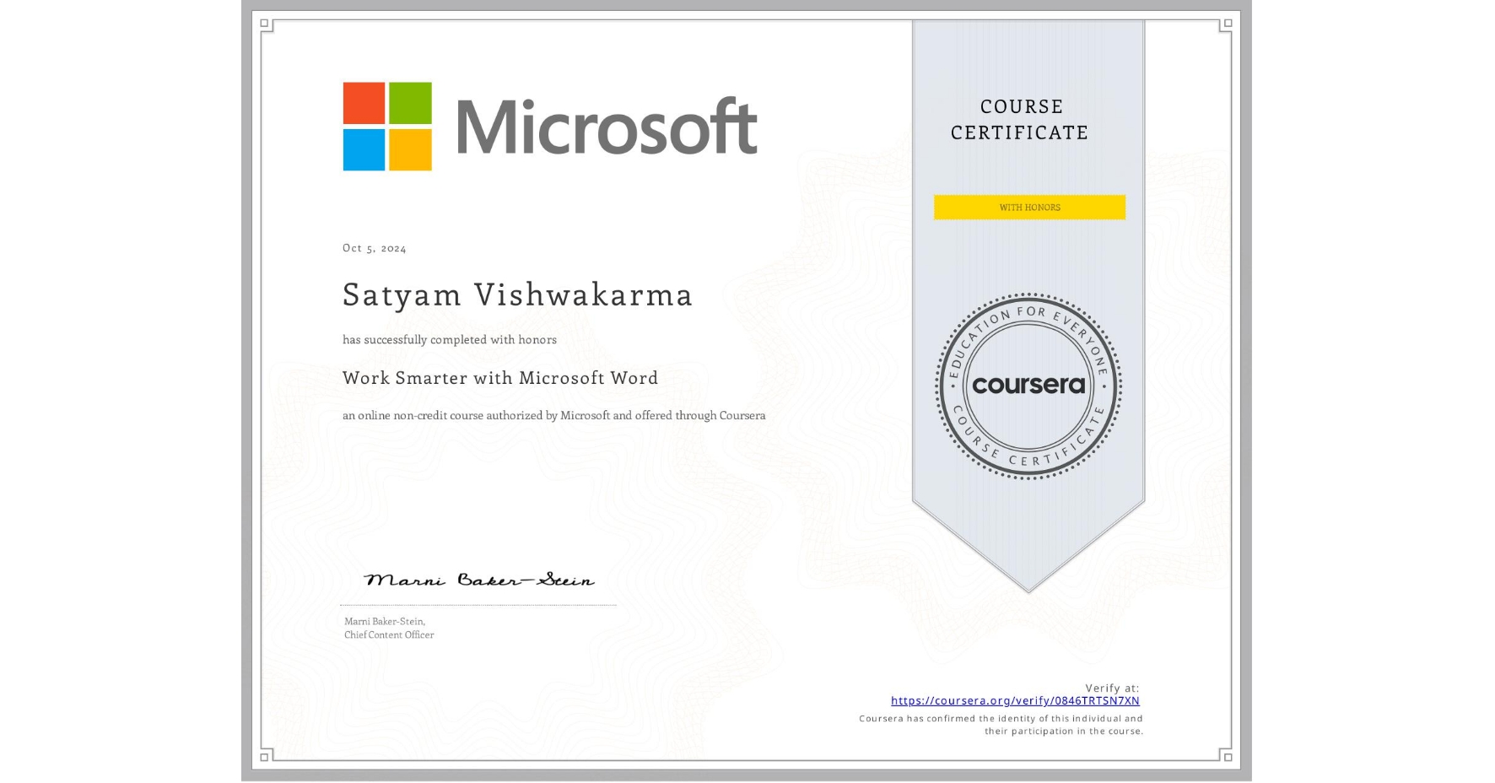This screenshot has width=1495, height=783.
Task: Click the coursera wordmark inside the seal
Action: [x=1028, y=386]
